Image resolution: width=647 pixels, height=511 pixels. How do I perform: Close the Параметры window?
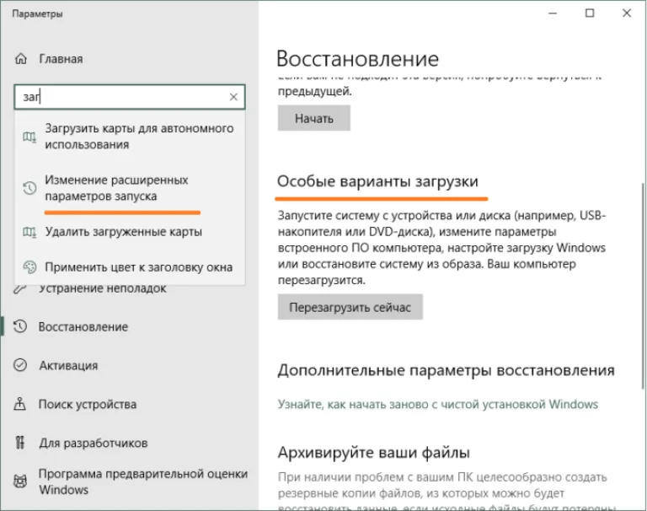coord(627,13)
